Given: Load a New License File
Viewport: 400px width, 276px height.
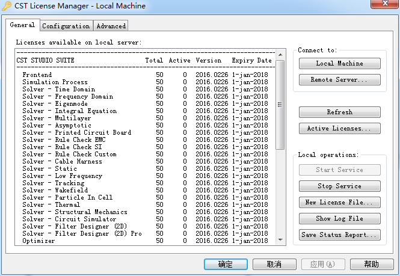Looking at the screenshot, I should (x=339, y=202).
